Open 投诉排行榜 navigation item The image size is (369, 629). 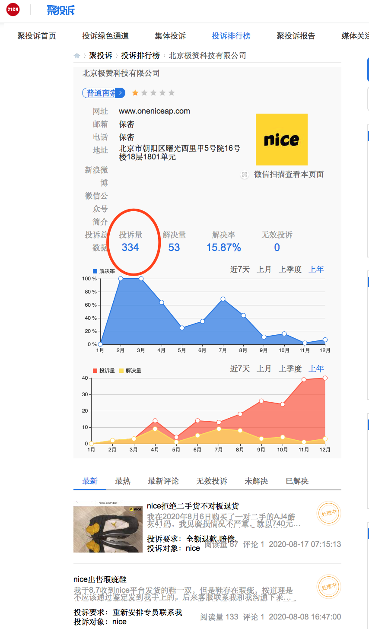(231, 36)
